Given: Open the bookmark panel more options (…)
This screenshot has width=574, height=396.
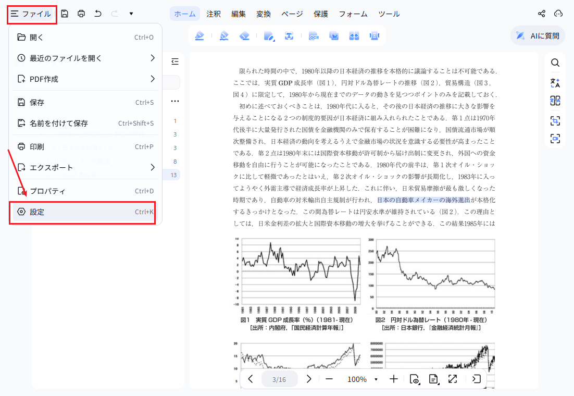Looking at the screenshot, I should pos(175,101).
